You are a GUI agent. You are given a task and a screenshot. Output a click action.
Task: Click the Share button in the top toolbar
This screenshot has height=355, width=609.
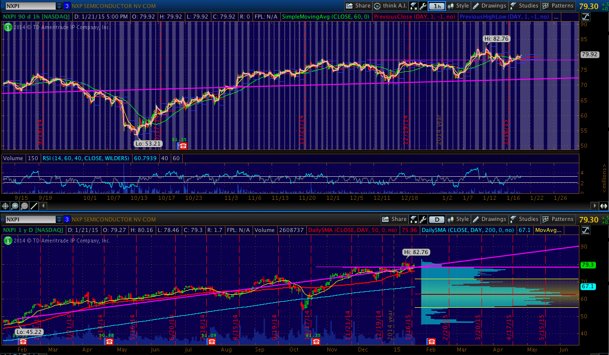click(358, 6)
